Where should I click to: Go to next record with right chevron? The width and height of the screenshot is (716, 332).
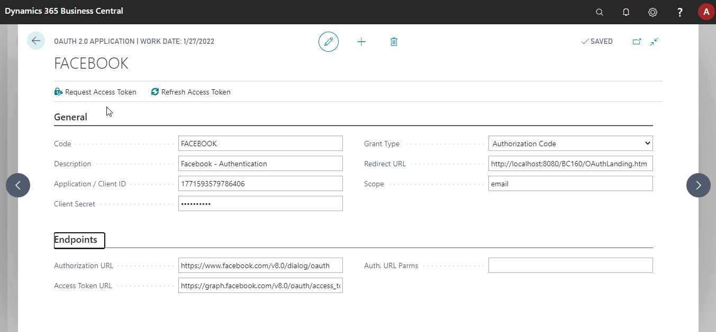pos(699,185)
